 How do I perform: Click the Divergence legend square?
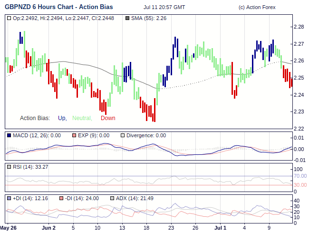123,136
